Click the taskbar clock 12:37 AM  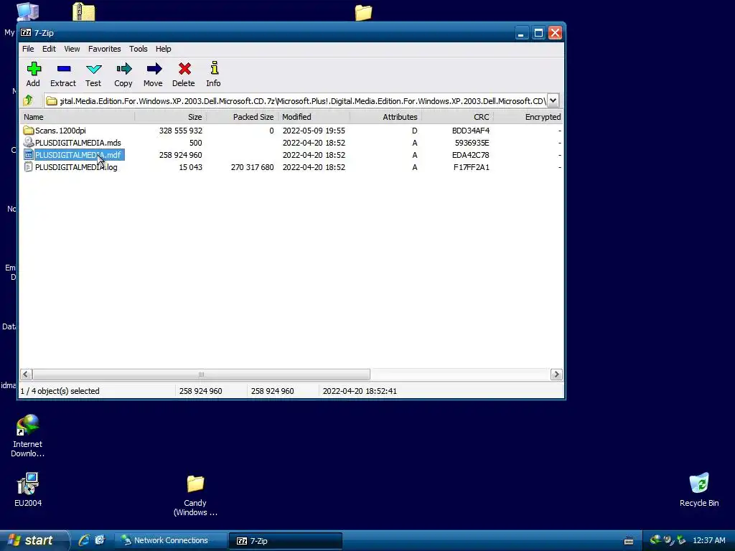708,540
